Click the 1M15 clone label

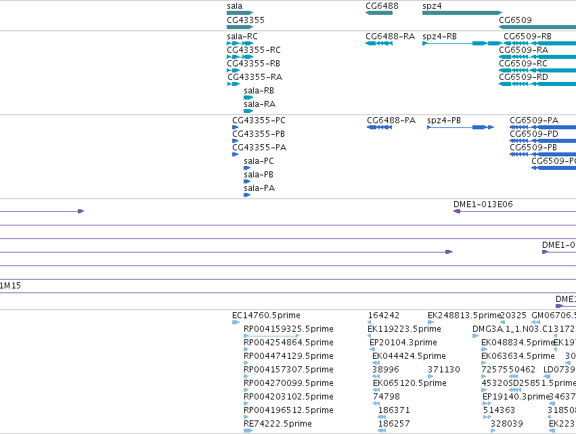[x=10, y=286]
